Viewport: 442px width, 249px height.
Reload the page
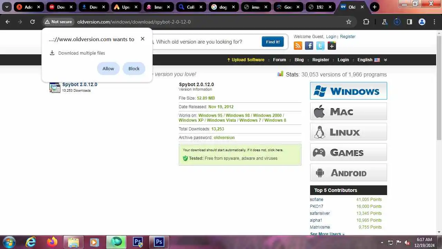32,22
